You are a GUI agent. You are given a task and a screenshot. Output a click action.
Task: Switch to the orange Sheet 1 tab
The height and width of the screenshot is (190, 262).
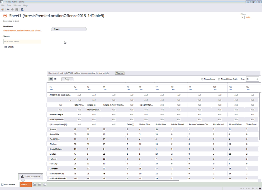26,184
